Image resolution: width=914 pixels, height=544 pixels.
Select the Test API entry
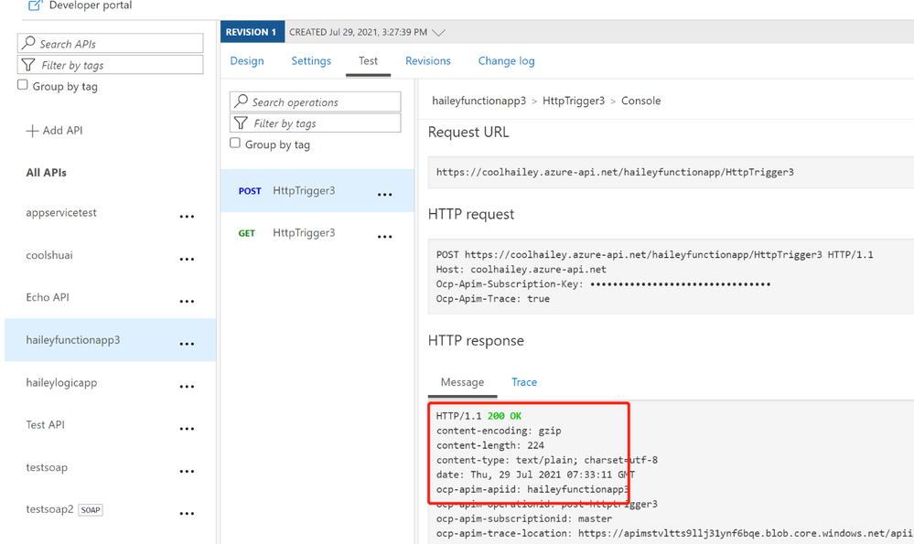(45, 424)
